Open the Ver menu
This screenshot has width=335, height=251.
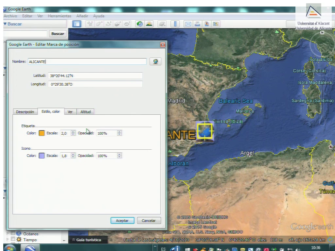click(40, 16)
